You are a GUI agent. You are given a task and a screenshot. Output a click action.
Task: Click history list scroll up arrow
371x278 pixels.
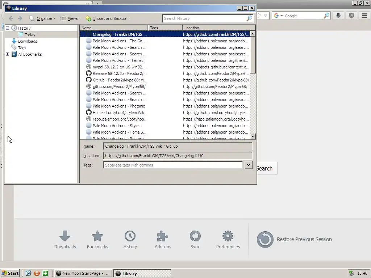(x=253, y=34)
